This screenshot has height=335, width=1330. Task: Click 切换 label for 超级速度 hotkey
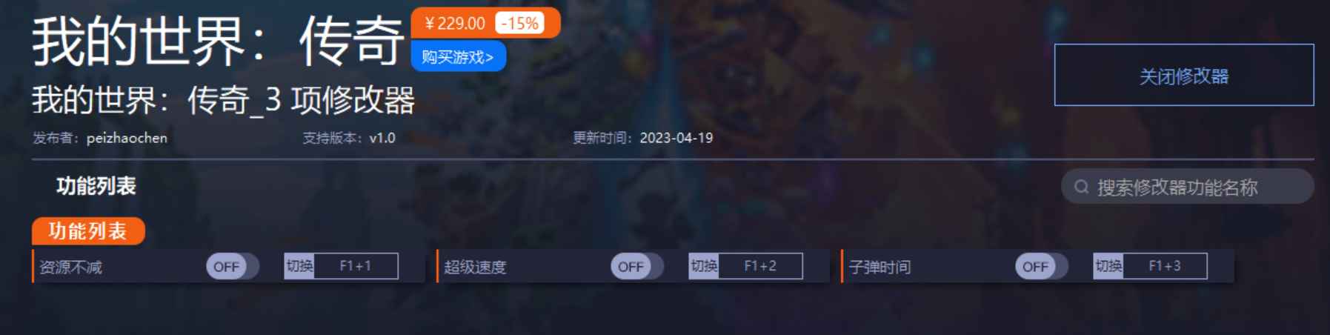tap(704, 266)
